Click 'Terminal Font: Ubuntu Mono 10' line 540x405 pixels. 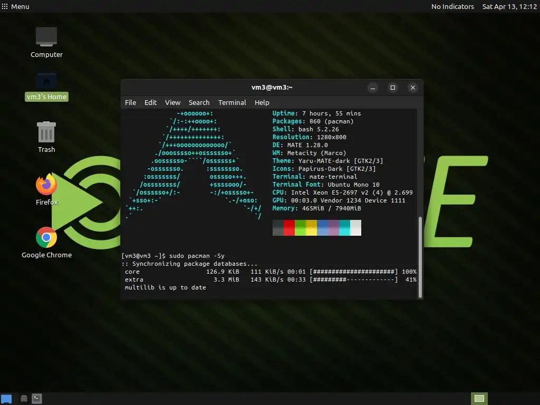(x=326, y=185)
